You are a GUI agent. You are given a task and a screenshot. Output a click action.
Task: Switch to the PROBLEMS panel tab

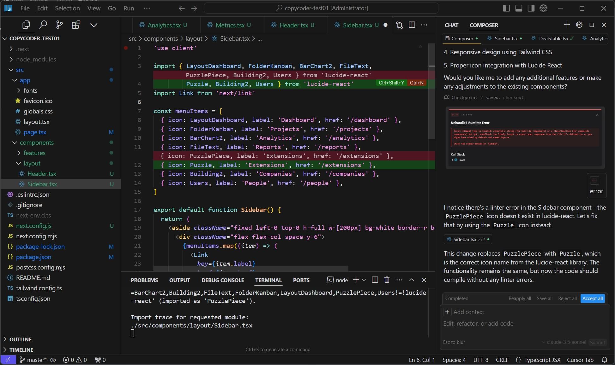click(144, 280)
